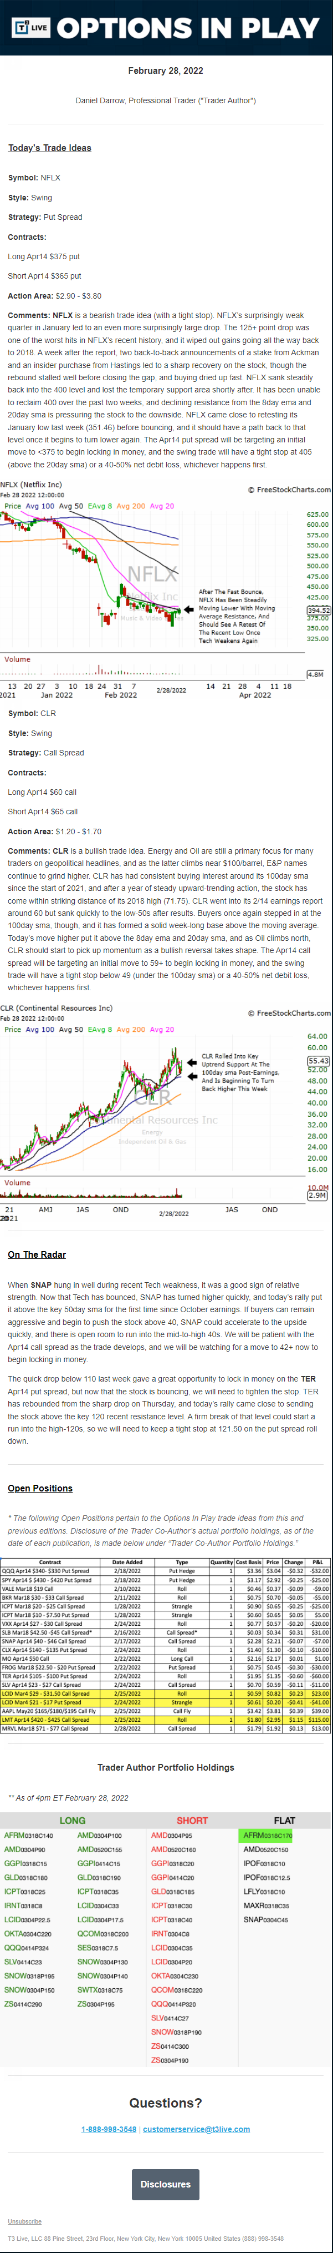Screen dimensions: 333x2253
Task: Click the On The Radar heading
Action: [x=37, y=1254]
